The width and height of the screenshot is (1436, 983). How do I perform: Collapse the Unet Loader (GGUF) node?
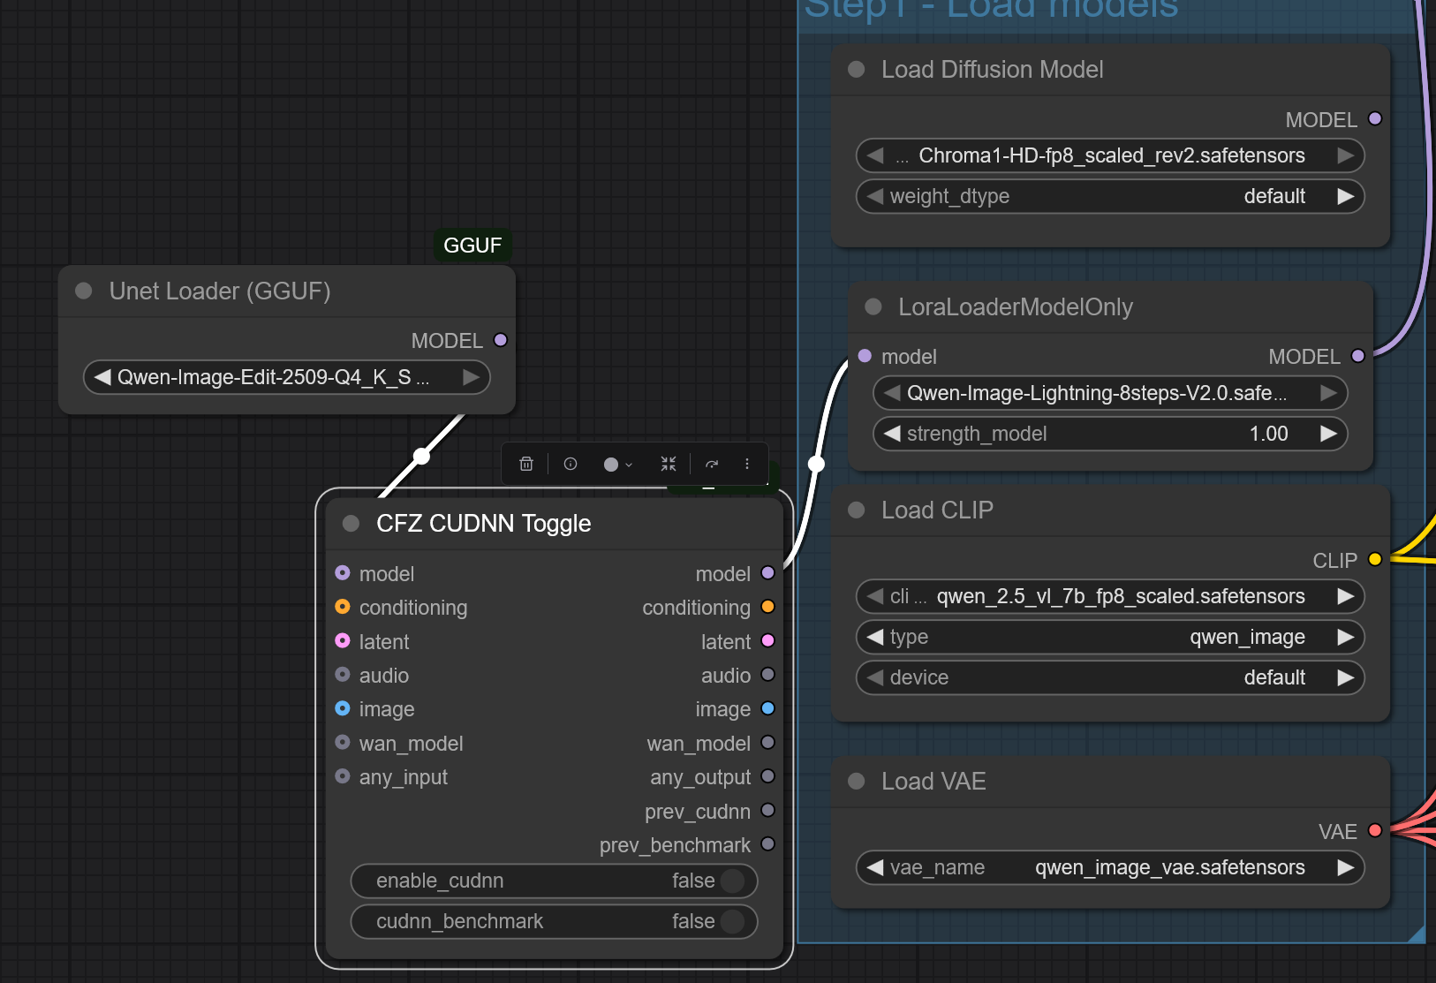click(x=84, y=291)
